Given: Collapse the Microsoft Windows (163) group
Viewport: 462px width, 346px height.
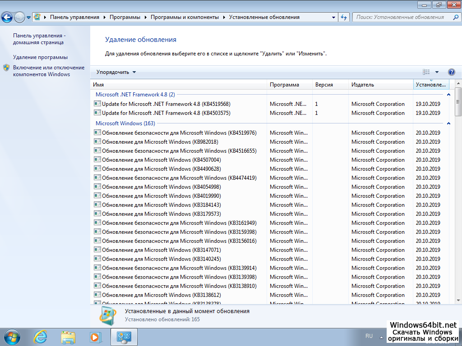Looking at the screenshot, I should (448, 123).
